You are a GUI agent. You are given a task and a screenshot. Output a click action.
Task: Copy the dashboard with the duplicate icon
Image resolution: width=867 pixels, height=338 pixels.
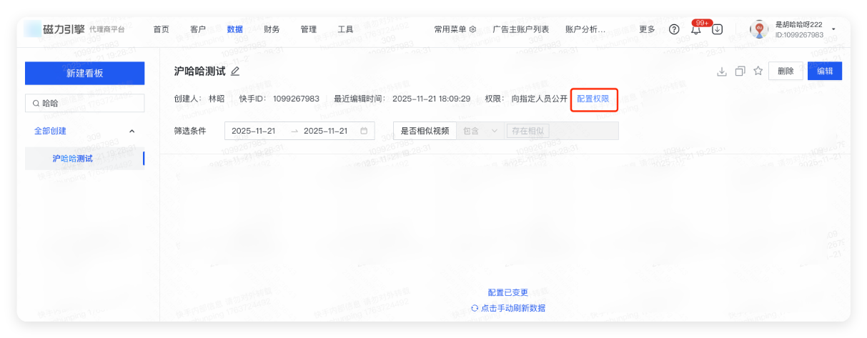pyautogui.click(x=740, y=71)
